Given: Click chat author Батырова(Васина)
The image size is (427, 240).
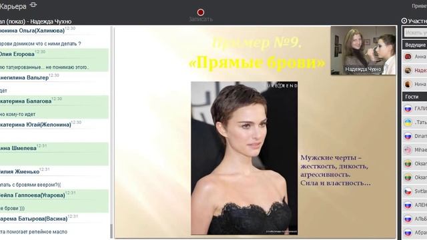Looking at the screenshot, I should [x=33, y=219].
